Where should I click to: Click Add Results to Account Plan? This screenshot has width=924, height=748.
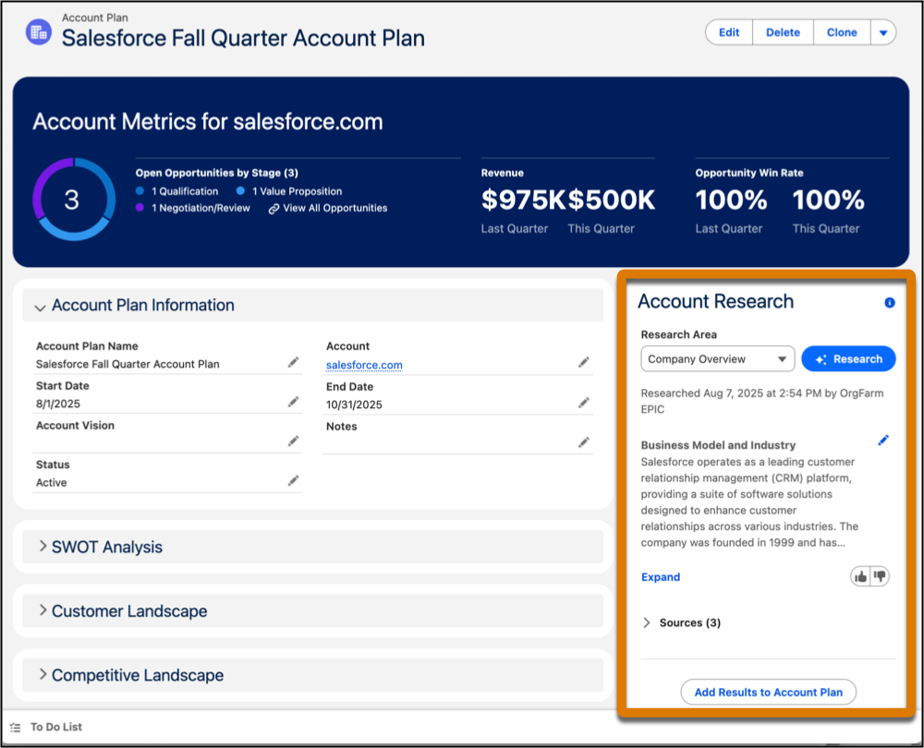click(768, 692)
